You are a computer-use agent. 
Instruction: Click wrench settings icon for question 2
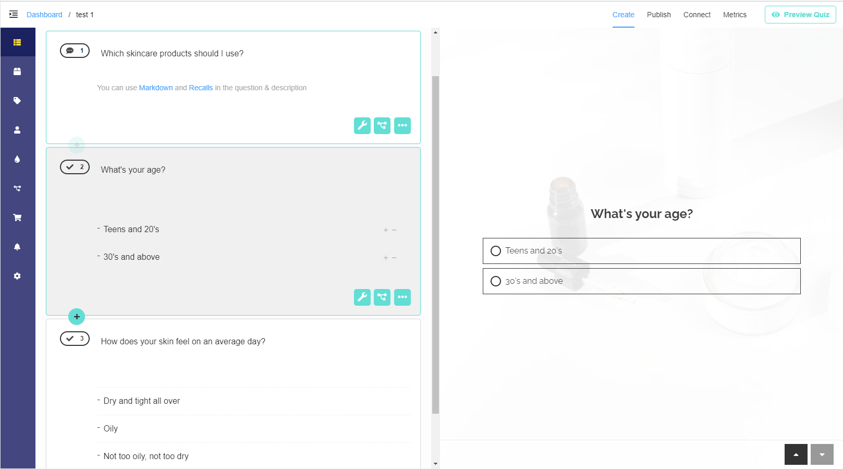click(x=362, y=297)
